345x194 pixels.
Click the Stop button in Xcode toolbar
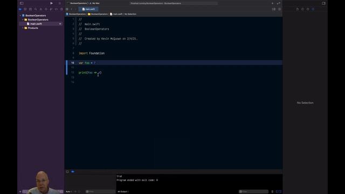click(59, 3)
